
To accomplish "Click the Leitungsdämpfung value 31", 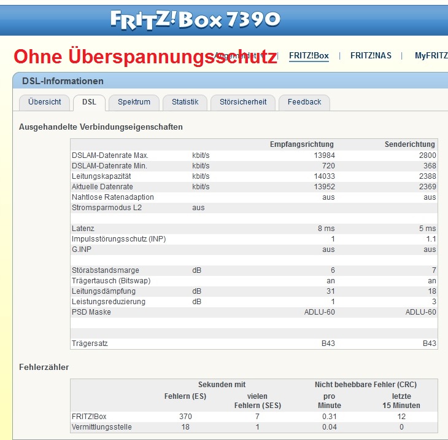I will pos(331,291).
